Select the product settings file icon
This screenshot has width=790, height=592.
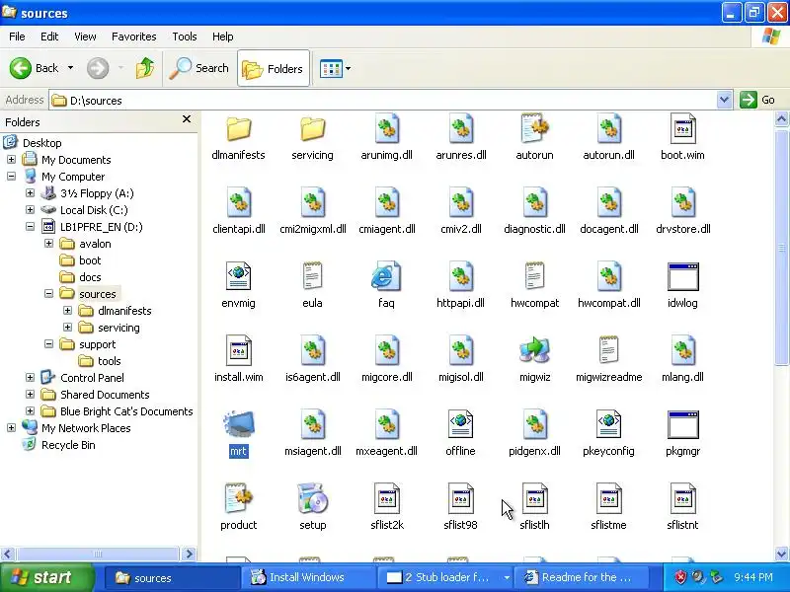pos(238,498)
